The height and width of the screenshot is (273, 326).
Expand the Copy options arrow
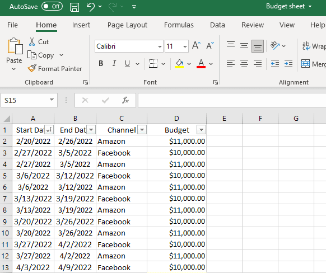click(61, 55)
